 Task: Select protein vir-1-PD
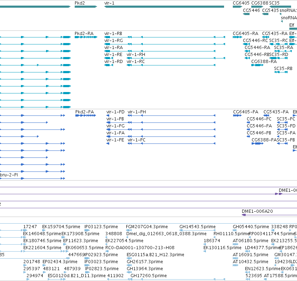pos(116,112)
